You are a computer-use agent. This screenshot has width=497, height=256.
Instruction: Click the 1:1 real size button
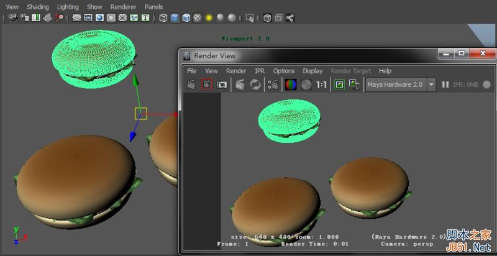[x=321, y=85]
